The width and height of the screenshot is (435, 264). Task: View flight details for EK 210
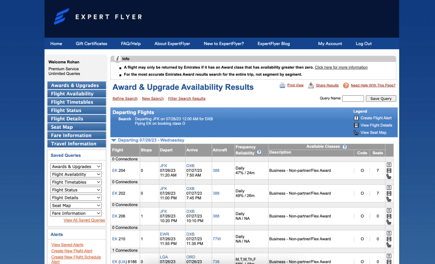(x=389, y=239)
